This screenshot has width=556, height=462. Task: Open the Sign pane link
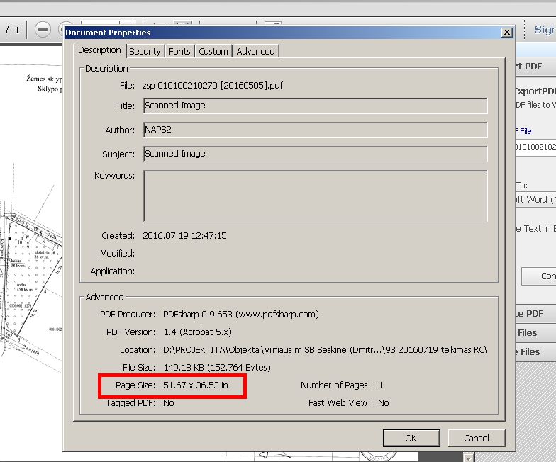point(545,30)
